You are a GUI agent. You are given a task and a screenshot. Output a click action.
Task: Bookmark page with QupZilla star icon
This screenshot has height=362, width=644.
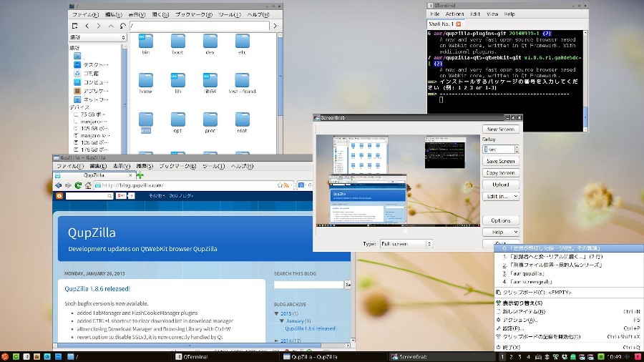pyautogui.click(x=280, y=185)
